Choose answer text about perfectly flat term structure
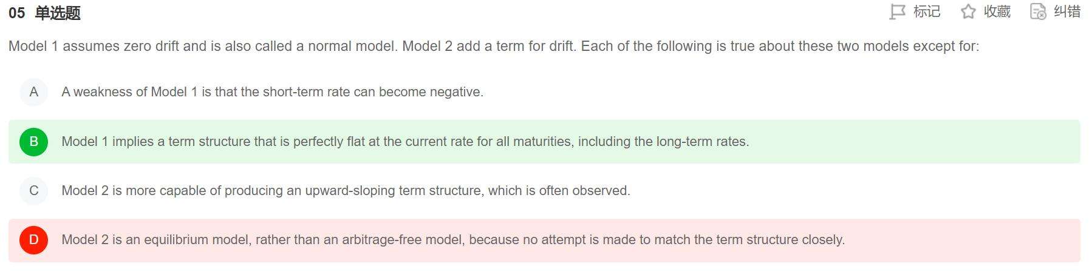Screen dimensions: 1092x272 pos(405,142)
